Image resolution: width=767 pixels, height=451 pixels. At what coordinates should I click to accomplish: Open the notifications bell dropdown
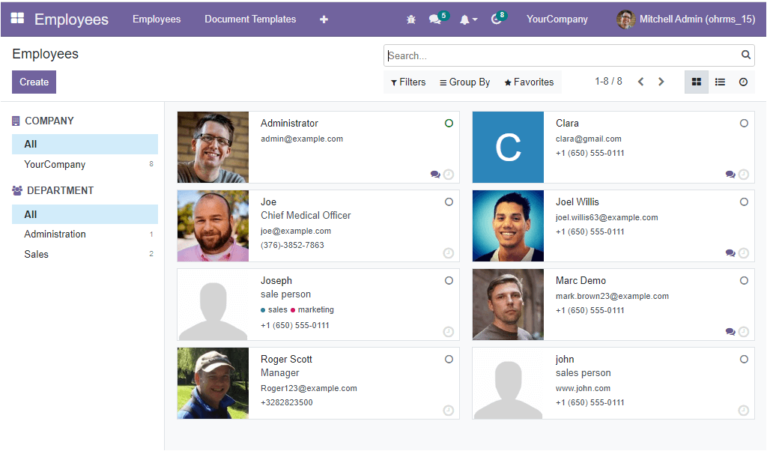(x=467, y=19)
